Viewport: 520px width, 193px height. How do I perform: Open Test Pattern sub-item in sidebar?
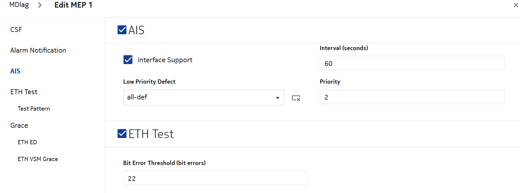[34, 109]
